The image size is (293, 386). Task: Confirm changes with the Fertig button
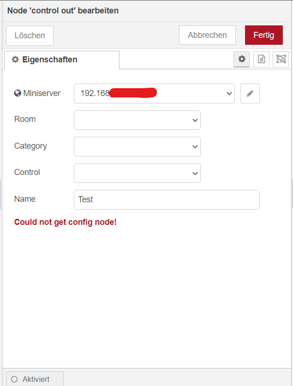click(x=263, y=35)
